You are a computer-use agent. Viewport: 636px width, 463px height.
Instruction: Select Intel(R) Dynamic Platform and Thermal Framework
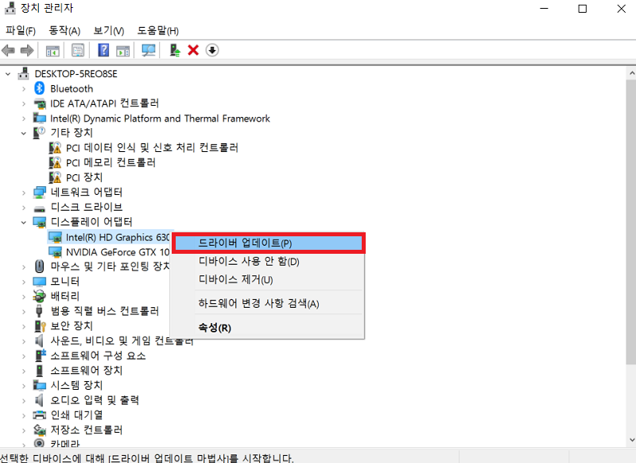(x=161, y=119)
